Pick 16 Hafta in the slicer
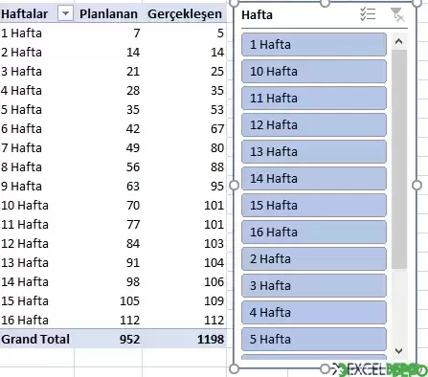The width and height of the screenshot is (428, 377). tap(314, 233)
